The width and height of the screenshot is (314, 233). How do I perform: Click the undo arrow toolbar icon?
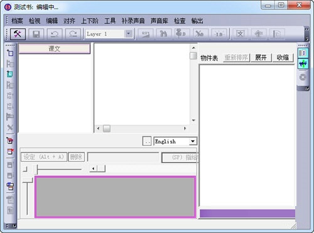tap(55, 34)
